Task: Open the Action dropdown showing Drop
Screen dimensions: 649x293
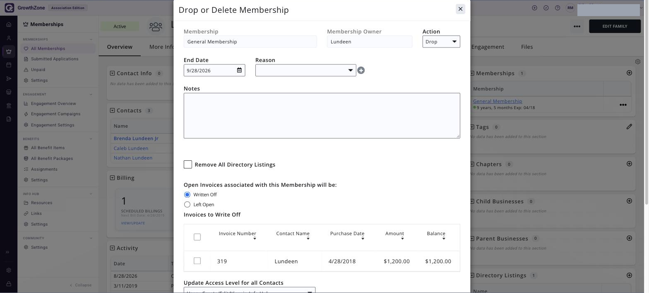Action: (x=441, y=42)
